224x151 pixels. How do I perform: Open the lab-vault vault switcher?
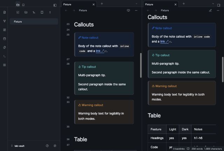pyautogui.click(x=18, y=146)
